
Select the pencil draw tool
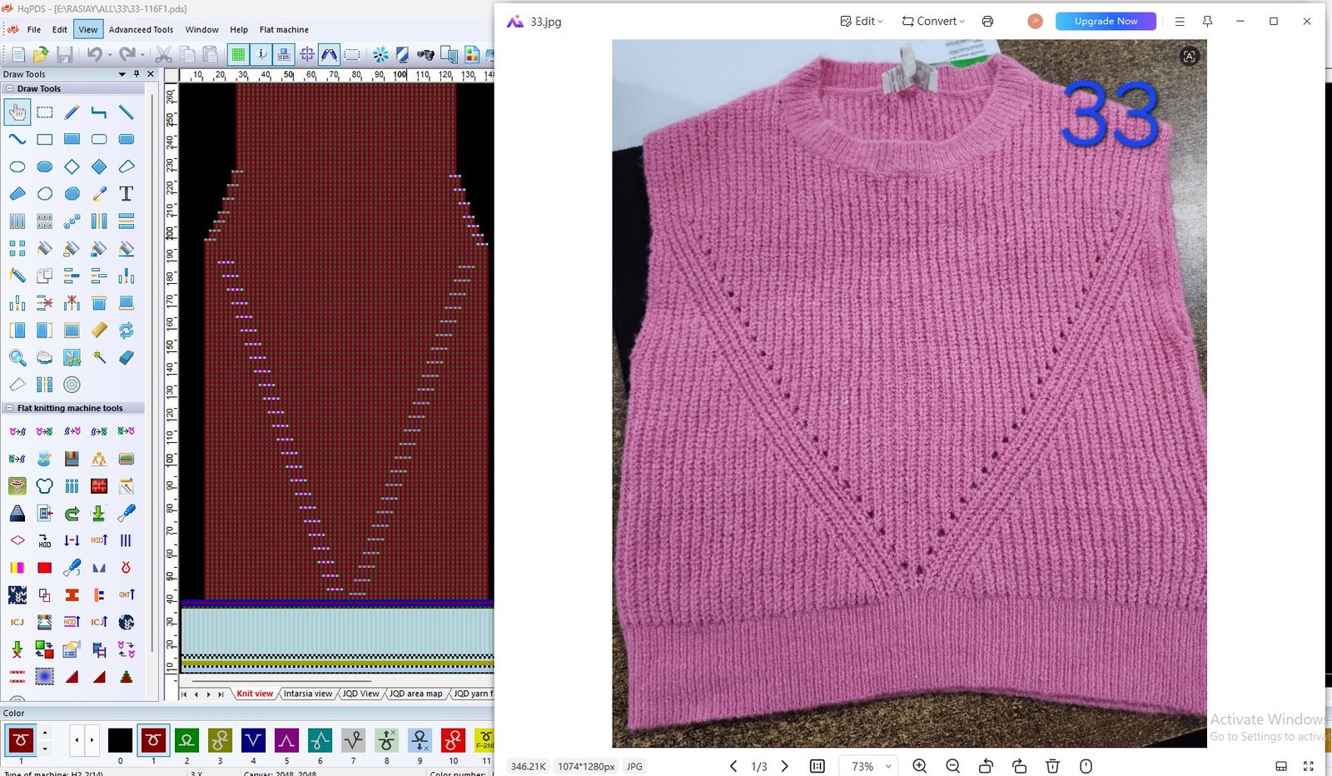pos(72,112)
